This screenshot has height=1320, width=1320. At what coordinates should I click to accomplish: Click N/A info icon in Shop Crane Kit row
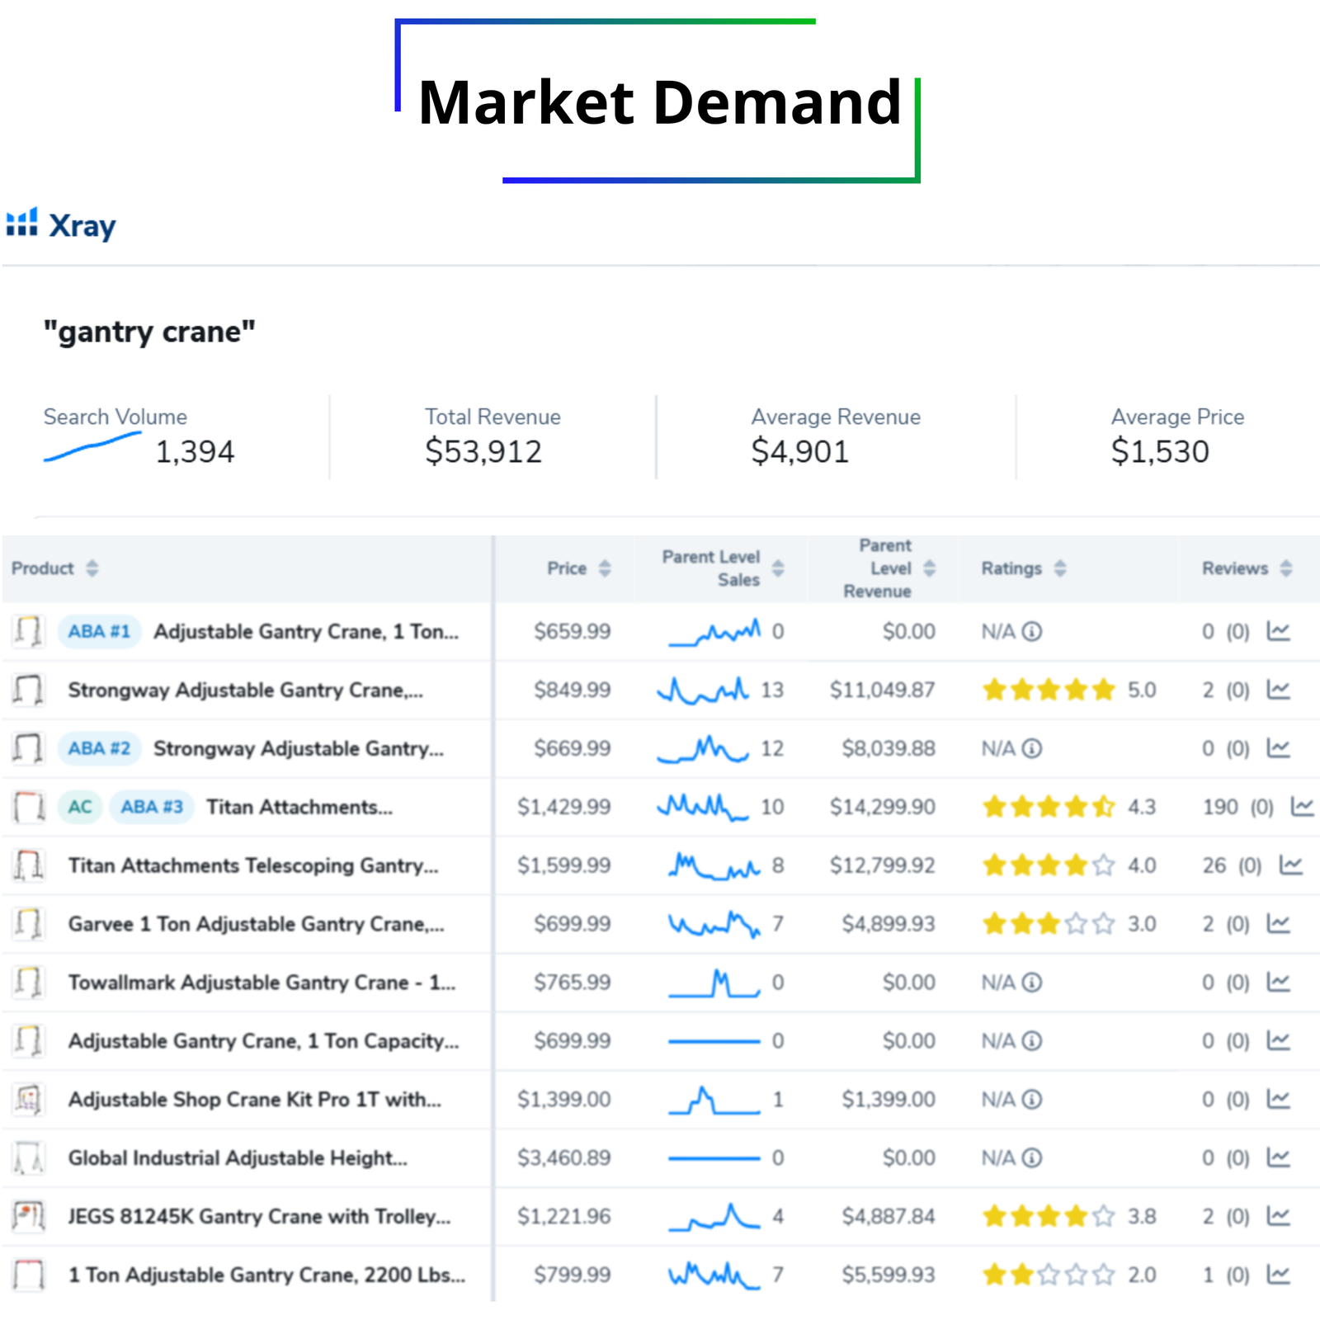point(1032,1101)
